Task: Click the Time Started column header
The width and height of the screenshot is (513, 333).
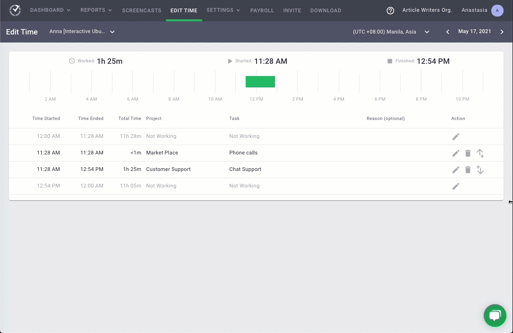Action: coord(46,119)
